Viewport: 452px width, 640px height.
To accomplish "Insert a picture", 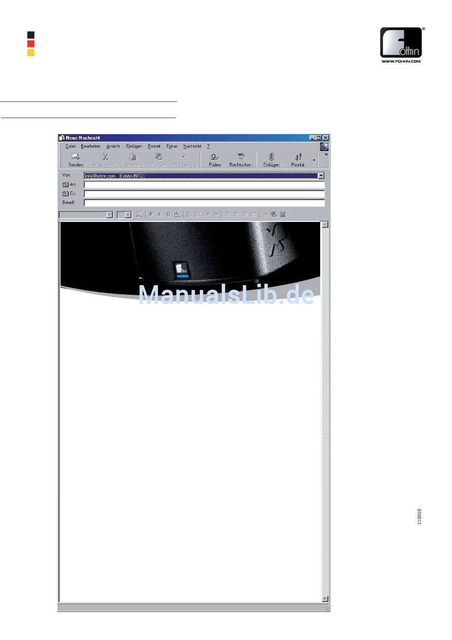I will point(283,215).
